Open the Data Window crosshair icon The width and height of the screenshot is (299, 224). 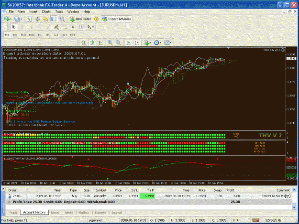[37, 19]
